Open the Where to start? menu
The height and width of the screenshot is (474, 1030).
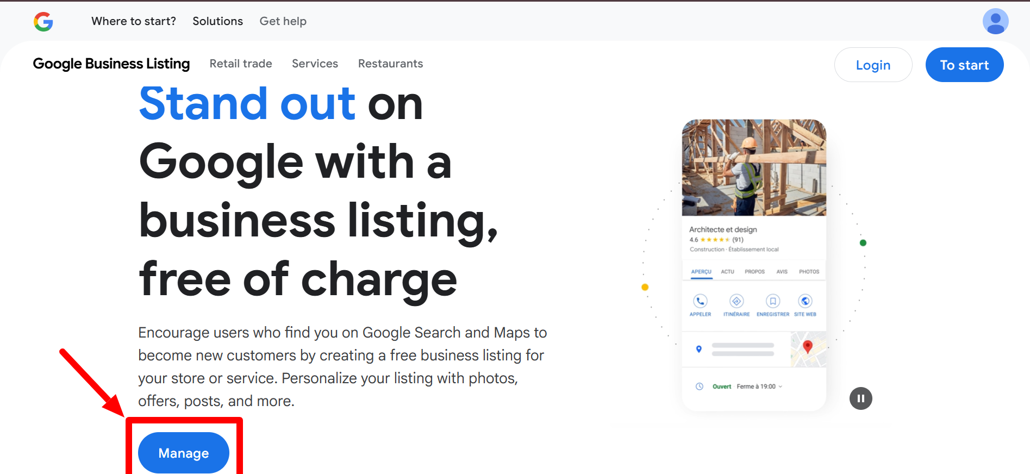click(134, 21)
